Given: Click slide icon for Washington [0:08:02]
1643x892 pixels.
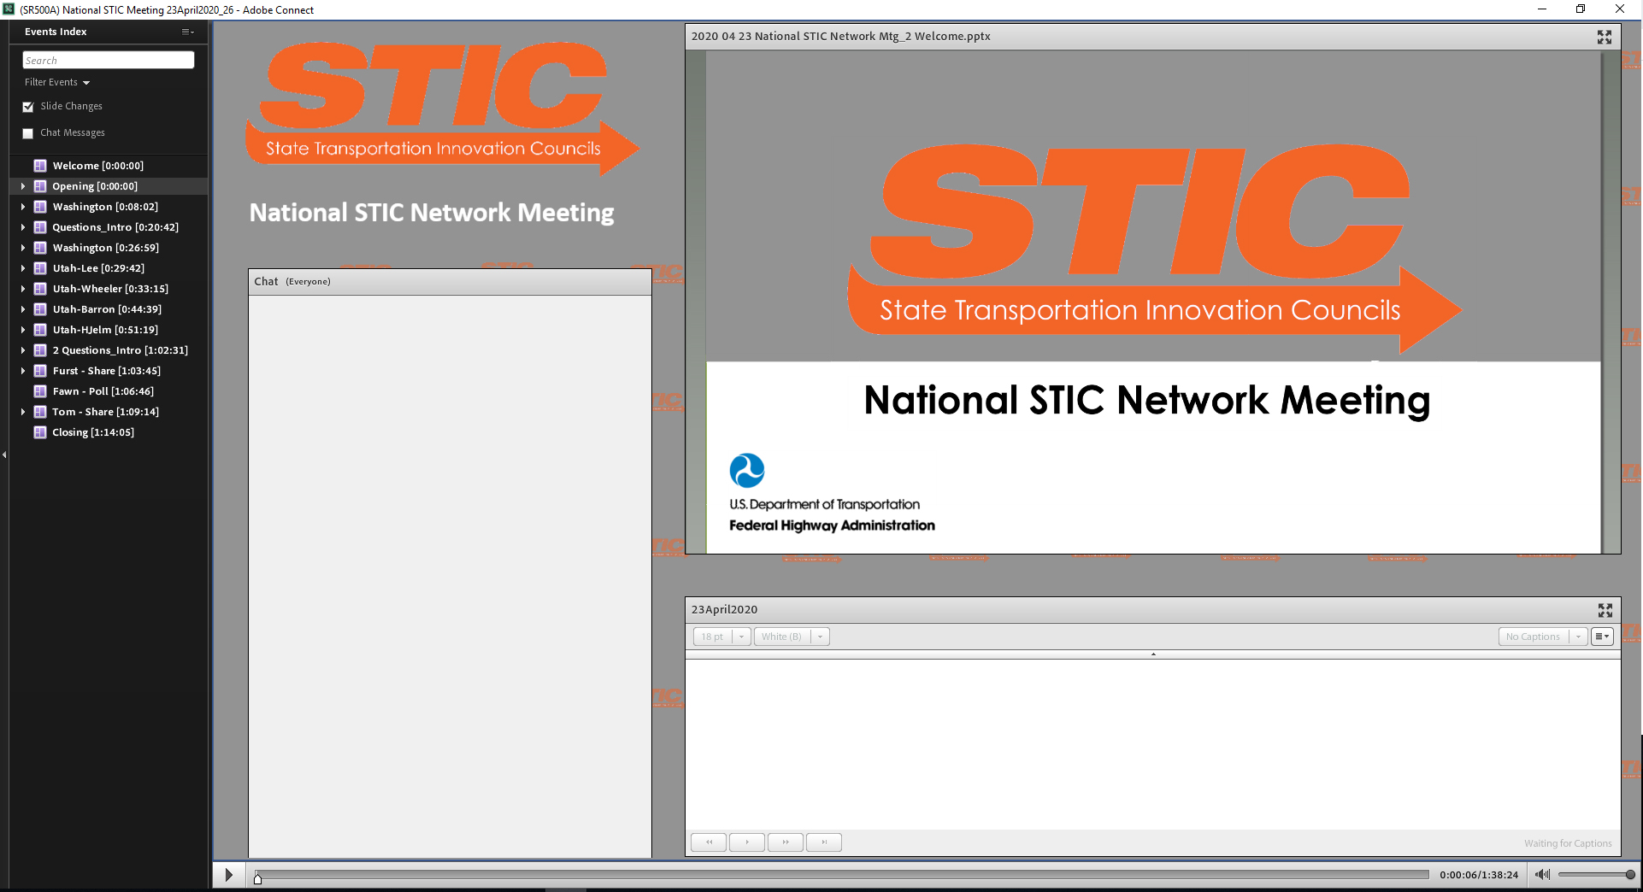Looking at the screenshot, I should tap(40, 206).
